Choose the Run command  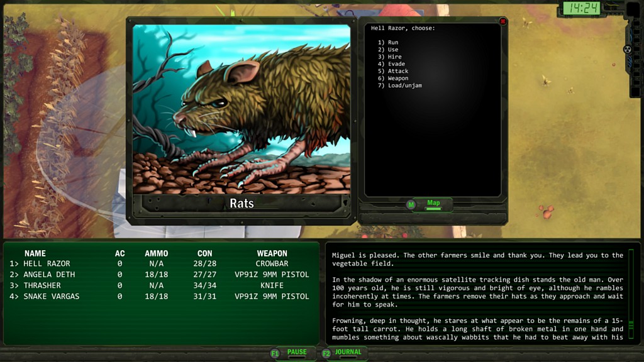click(x=392, y=42)
